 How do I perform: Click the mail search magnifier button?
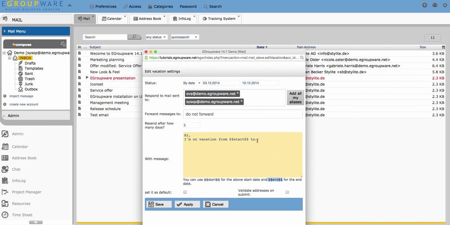pos(134,37)
